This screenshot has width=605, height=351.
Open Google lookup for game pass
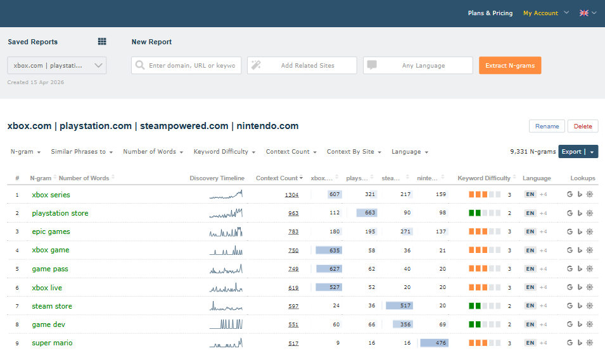click(570, 269)
